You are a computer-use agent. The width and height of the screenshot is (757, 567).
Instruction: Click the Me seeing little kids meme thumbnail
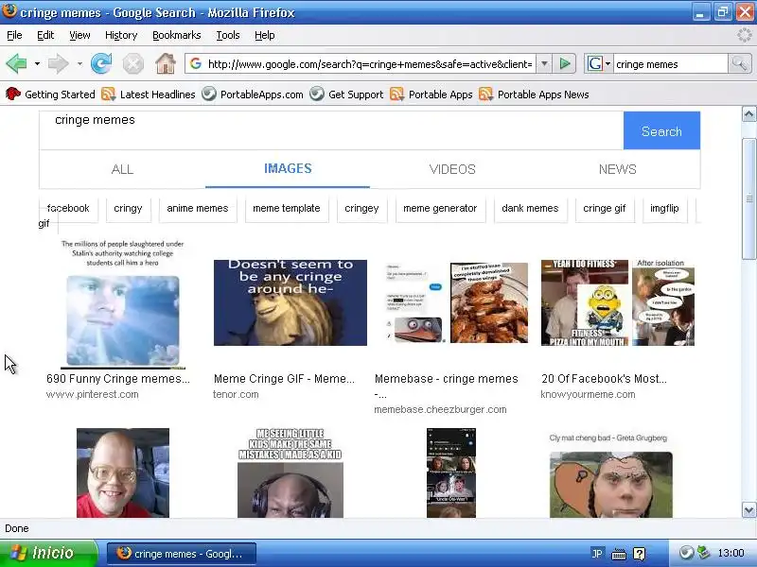[290, 472]
